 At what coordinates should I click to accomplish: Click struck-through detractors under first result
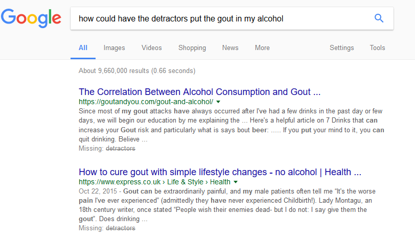tap(121, 149)
